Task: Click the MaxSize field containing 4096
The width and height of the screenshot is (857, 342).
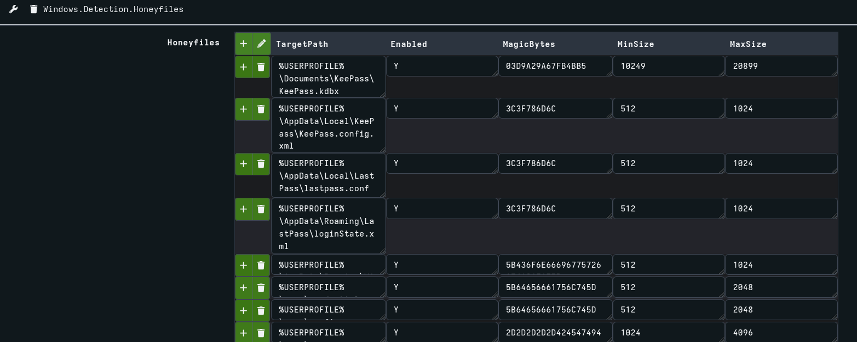Action: tap(781, 332)
